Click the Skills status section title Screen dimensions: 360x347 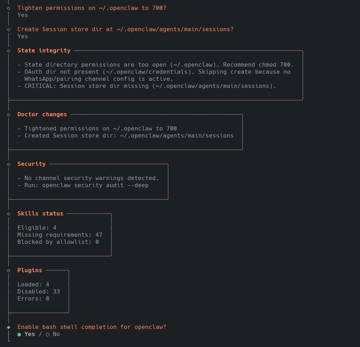[40, 214]
